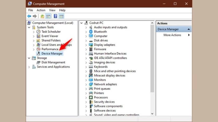
Task: Open the Help menu
Action: tap(62, 10)
